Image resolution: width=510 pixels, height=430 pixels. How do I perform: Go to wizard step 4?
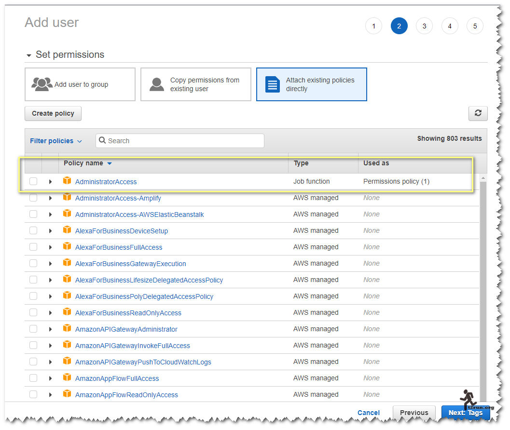pos(450,26)
